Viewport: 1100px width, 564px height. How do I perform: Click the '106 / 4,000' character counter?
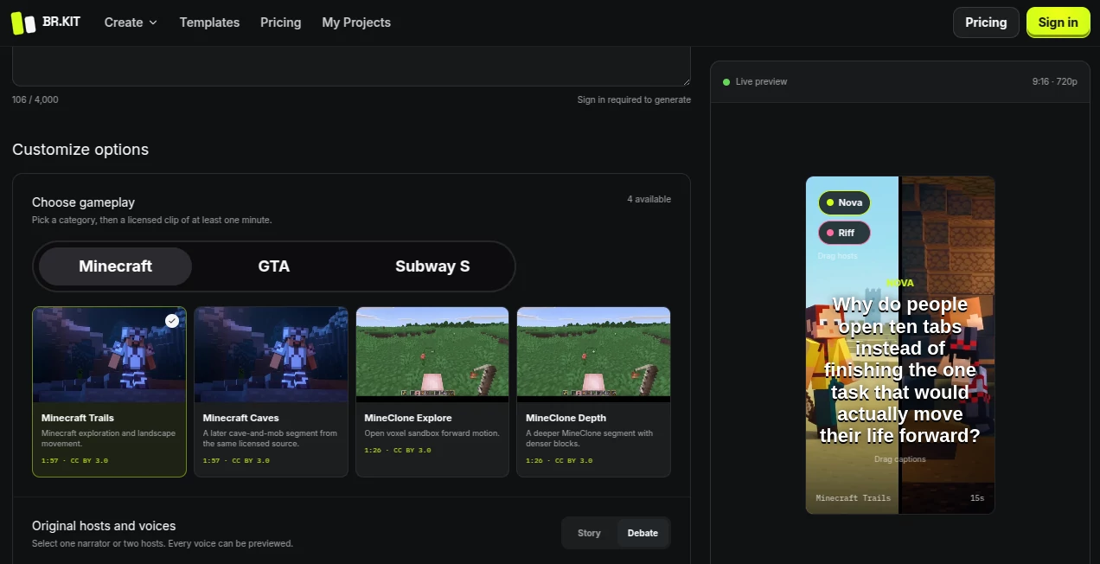pos(35,99)
